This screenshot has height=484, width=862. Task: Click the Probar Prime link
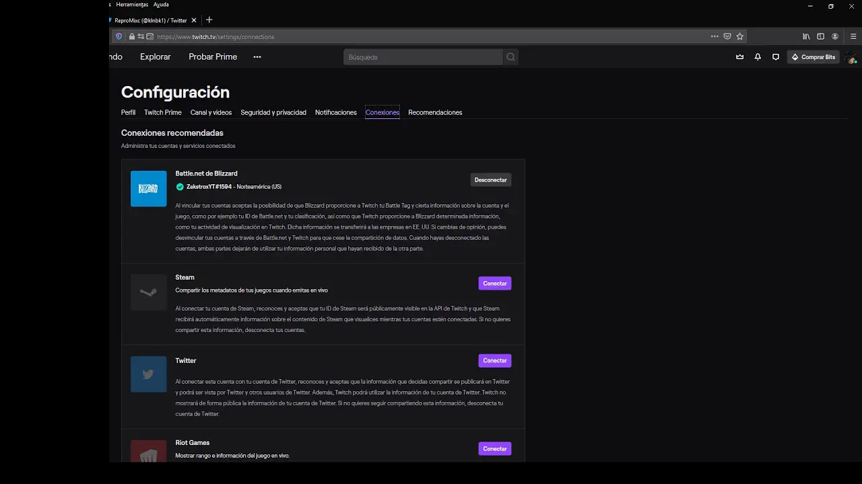pyautogui.click(x=213, y=57)
